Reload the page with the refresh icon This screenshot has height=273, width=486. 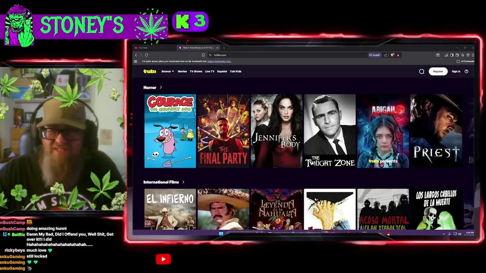147,55
